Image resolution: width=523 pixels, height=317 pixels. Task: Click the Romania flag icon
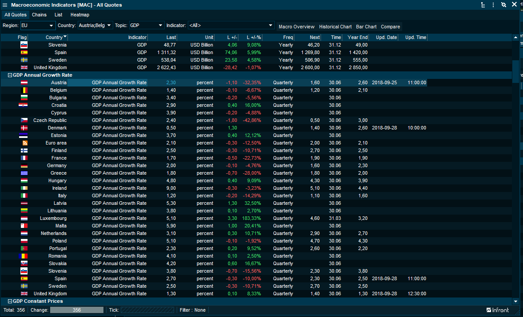[24, 256]
